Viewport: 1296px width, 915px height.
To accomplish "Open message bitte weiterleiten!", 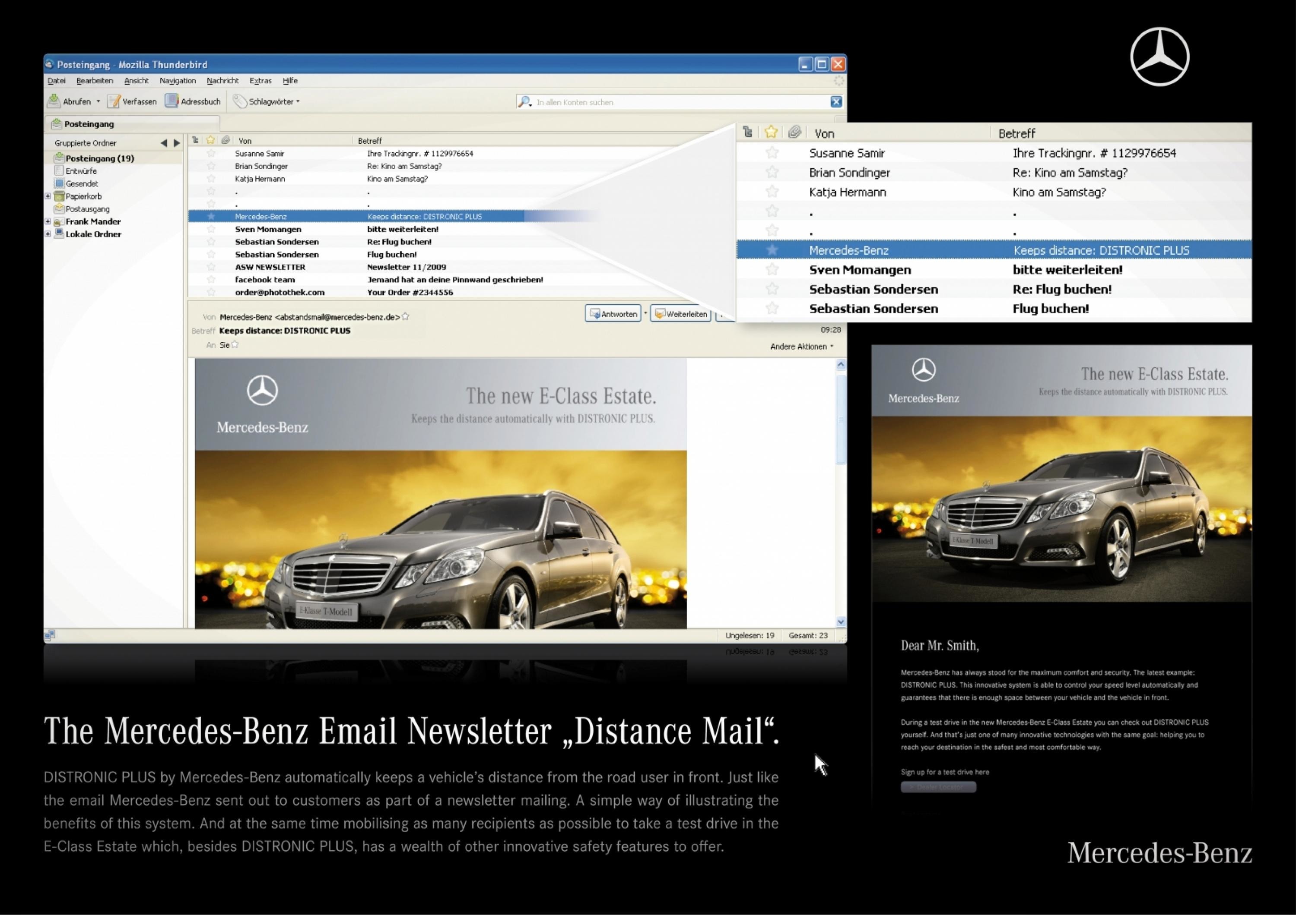I will point(403,229).
